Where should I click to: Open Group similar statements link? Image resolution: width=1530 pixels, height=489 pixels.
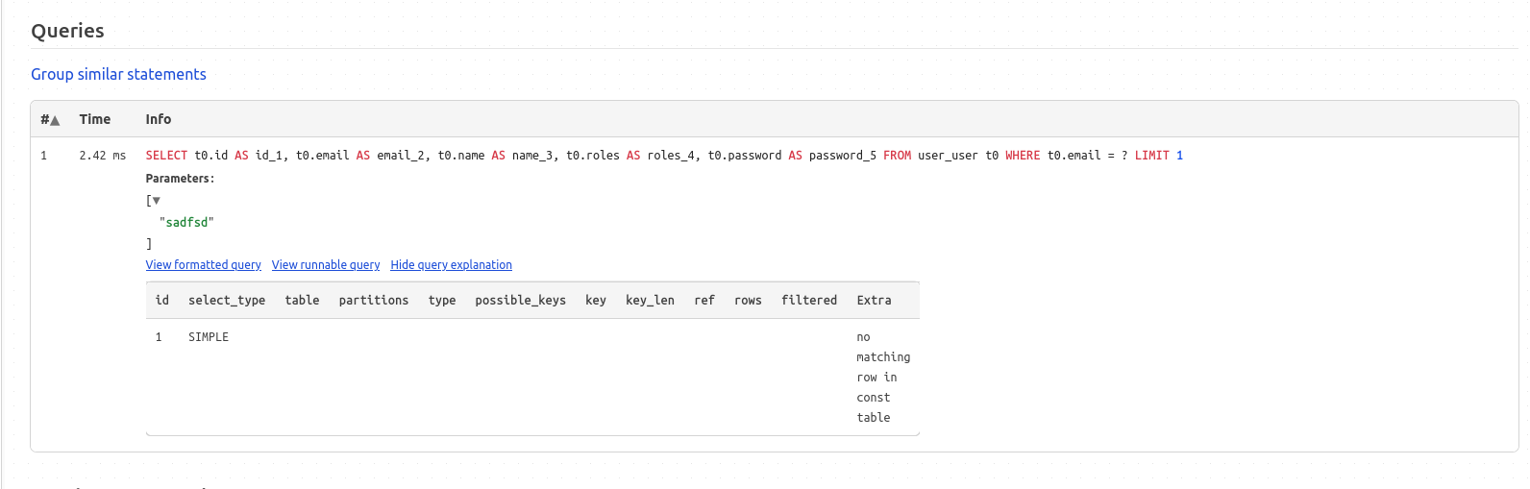point(118,74)
